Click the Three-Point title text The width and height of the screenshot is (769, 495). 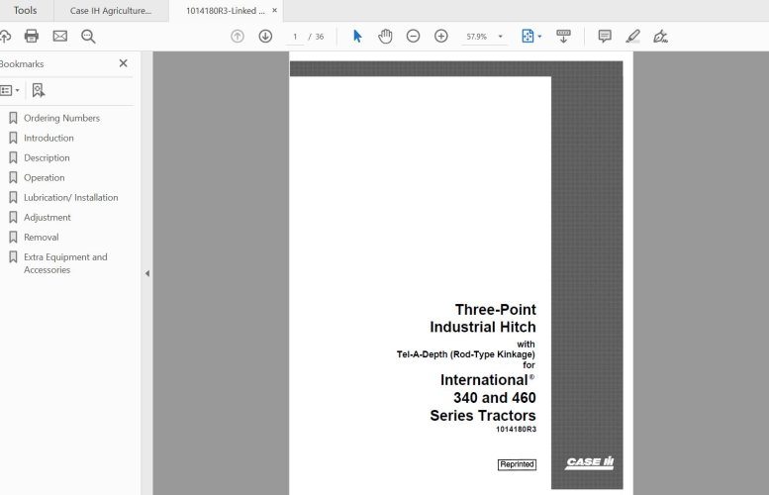(495, 310)
